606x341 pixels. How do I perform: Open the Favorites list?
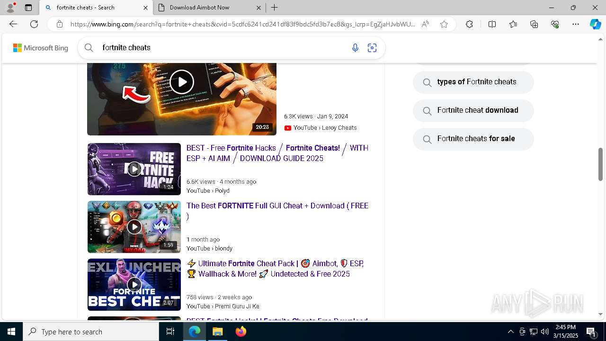(513, 24)
